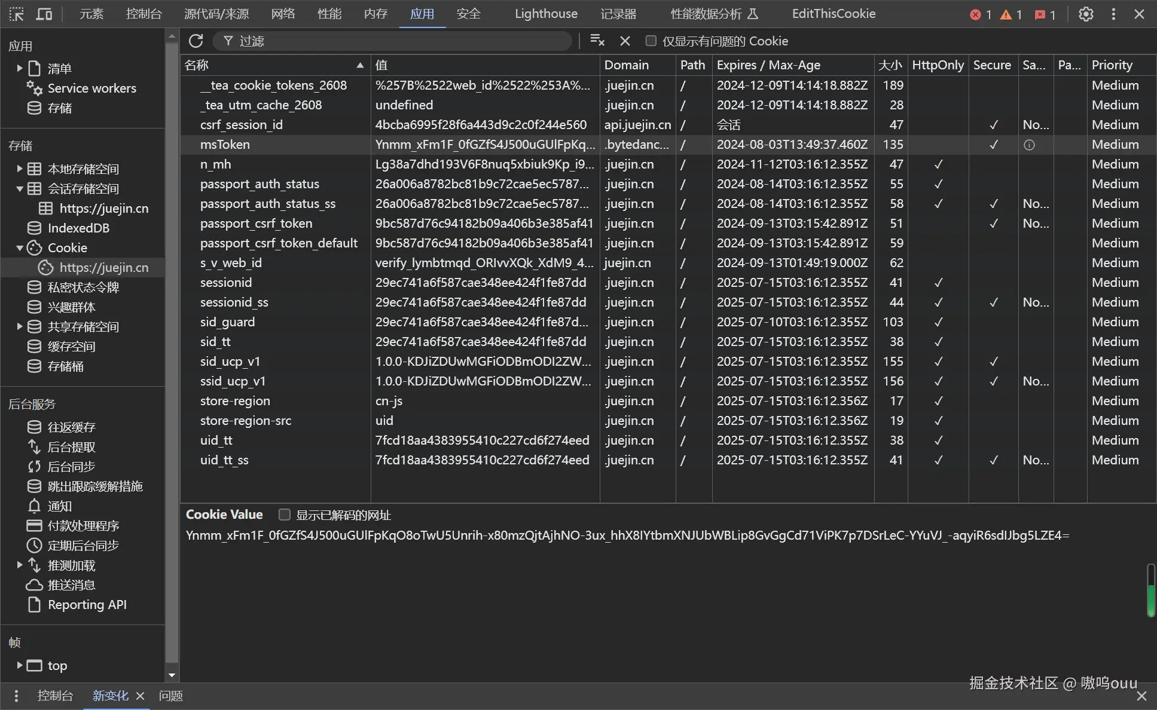Enable only show cookies with issues

(x=651, y=41)
